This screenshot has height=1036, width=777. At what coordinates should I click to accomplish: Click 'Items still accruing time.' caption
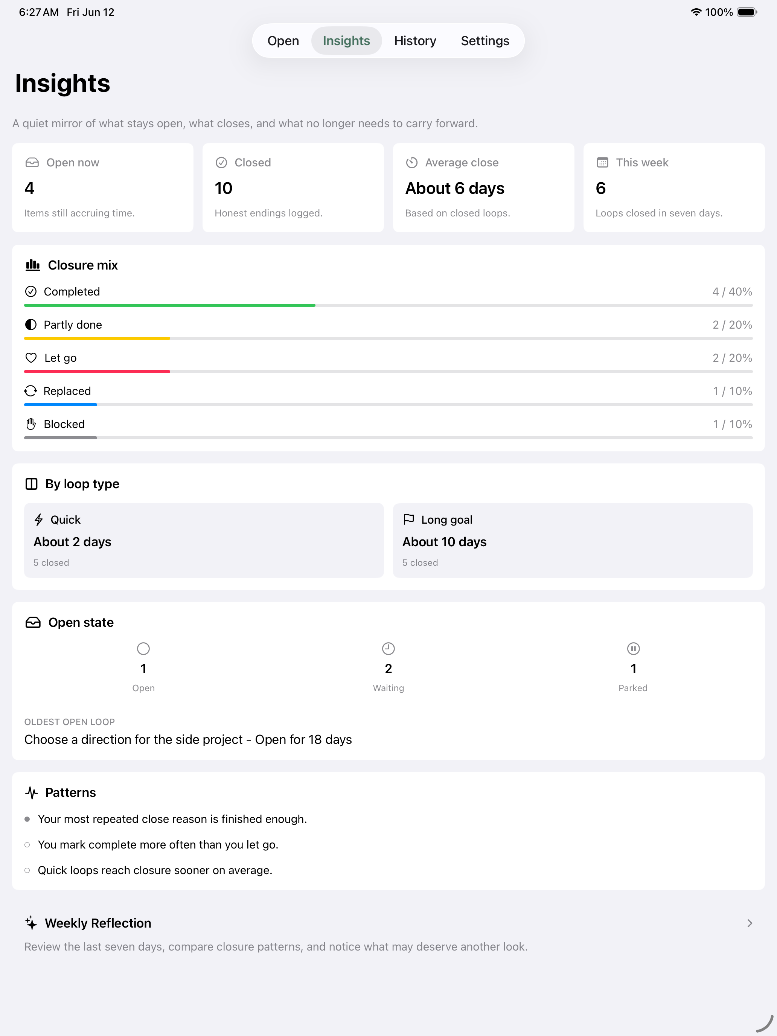tap(79, 213)
